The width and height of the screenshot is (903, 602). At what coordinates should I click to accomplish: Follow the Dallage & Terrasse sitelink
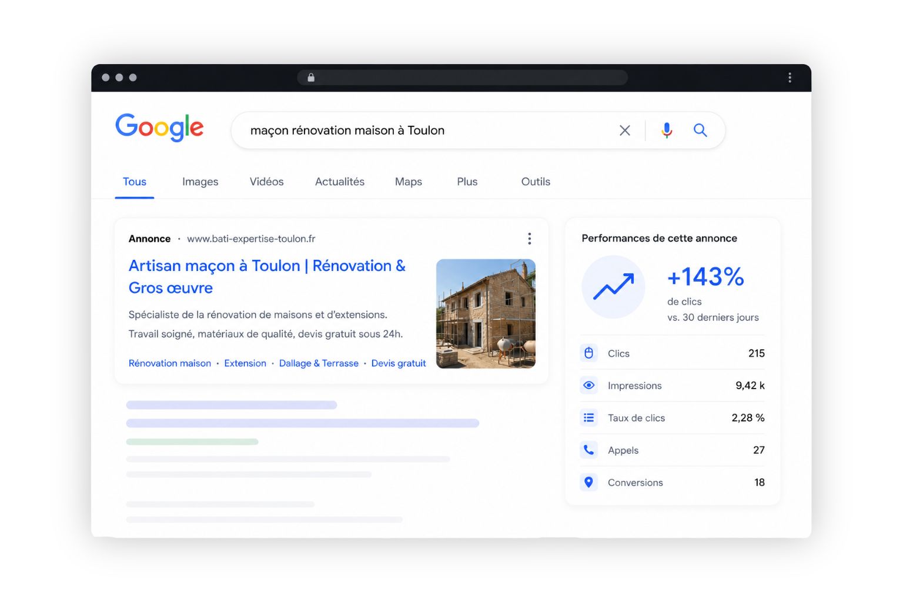tap(319, 363)
